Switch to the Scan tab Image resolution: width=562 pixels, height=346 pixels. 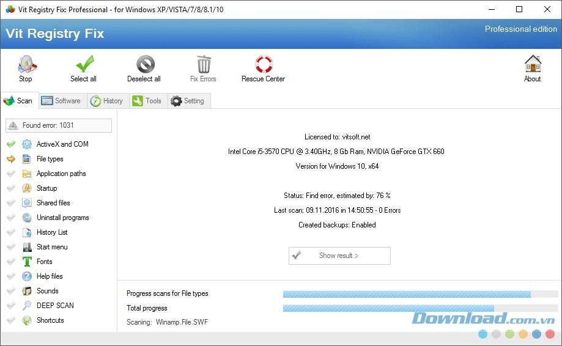20,101
